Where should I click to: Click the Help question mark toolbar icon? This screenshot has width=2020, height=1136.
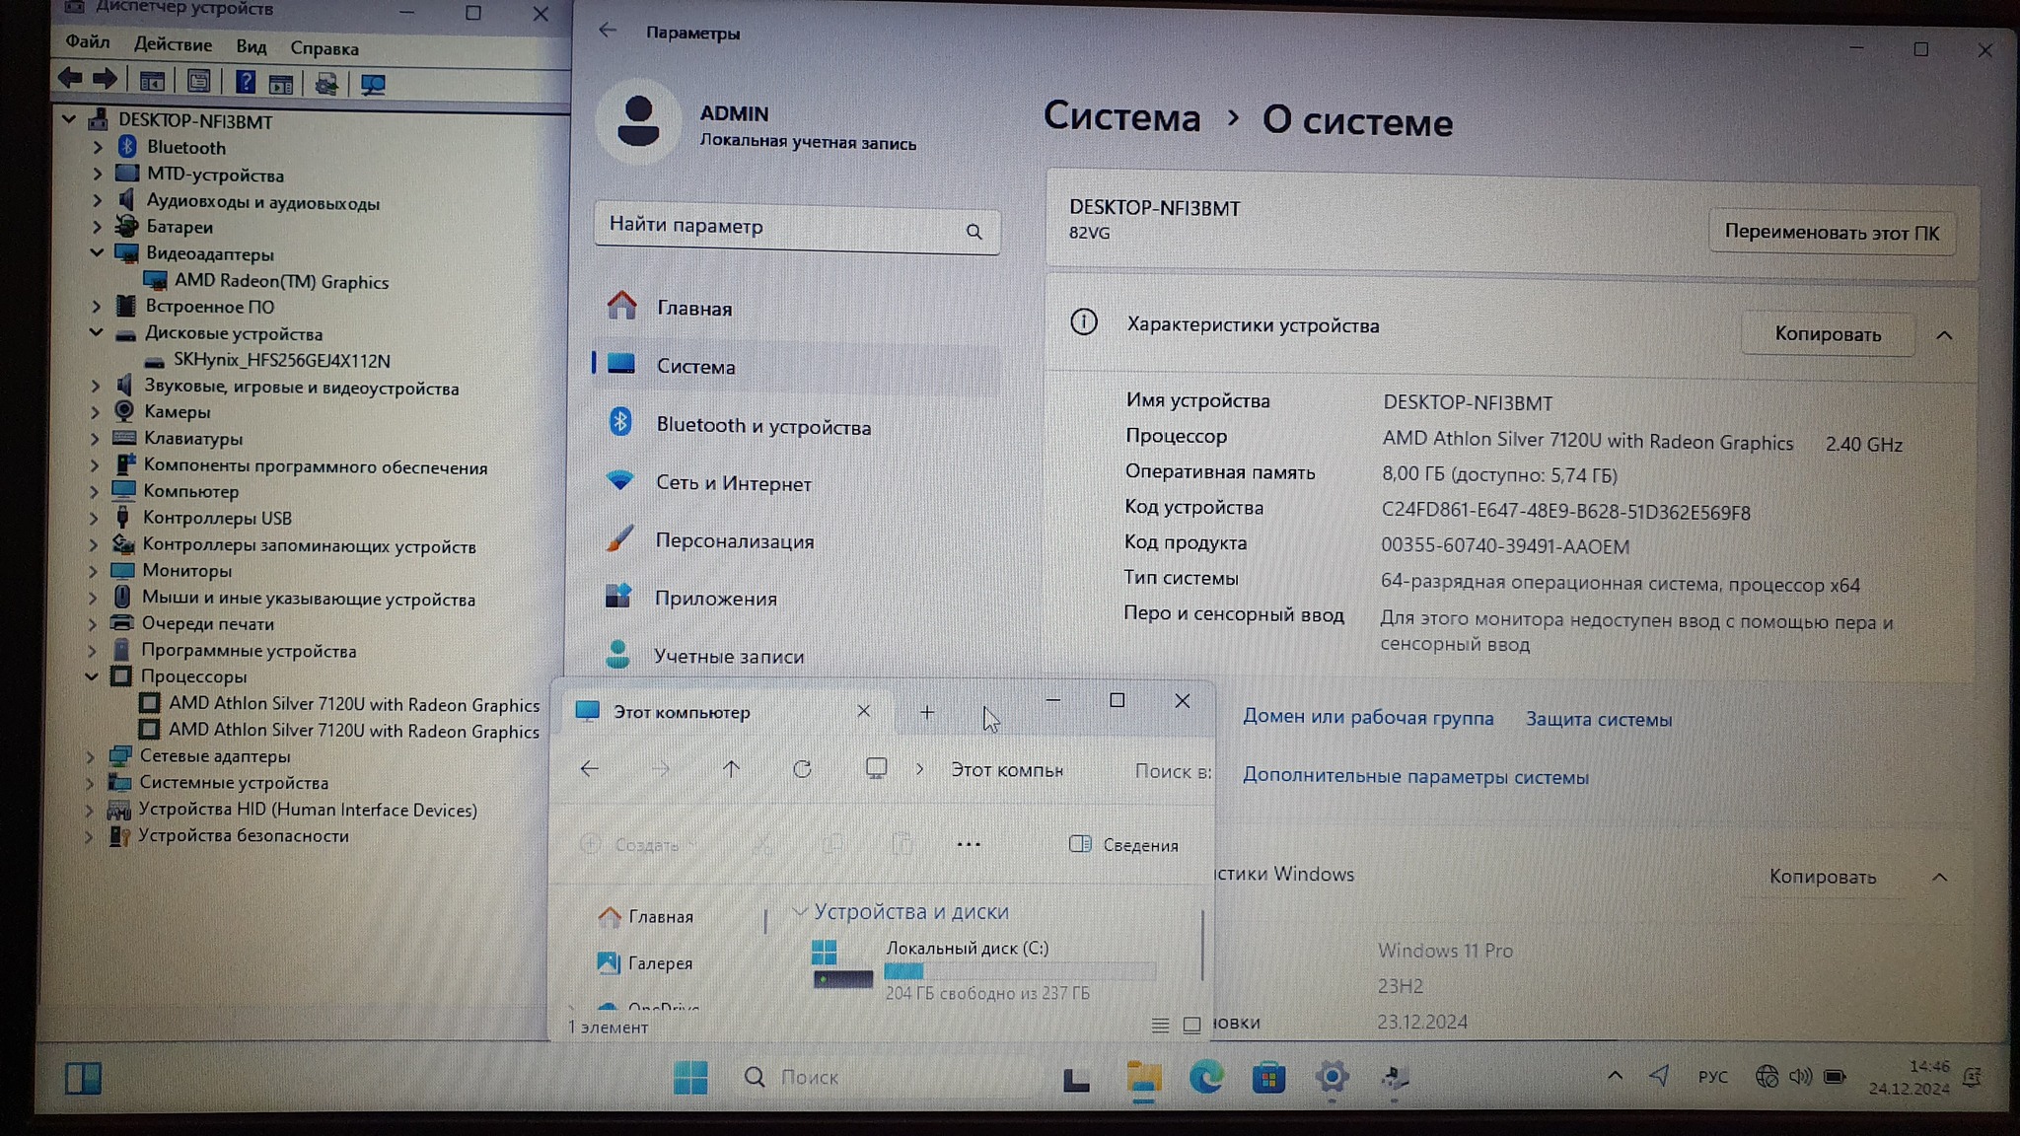[245, 82]
